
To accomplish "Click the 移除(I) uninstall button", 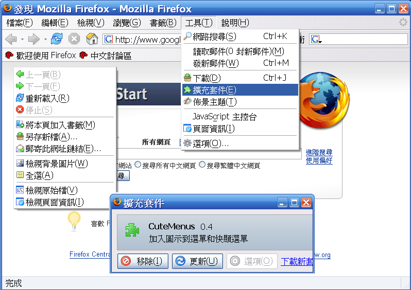I will point(143,261).
